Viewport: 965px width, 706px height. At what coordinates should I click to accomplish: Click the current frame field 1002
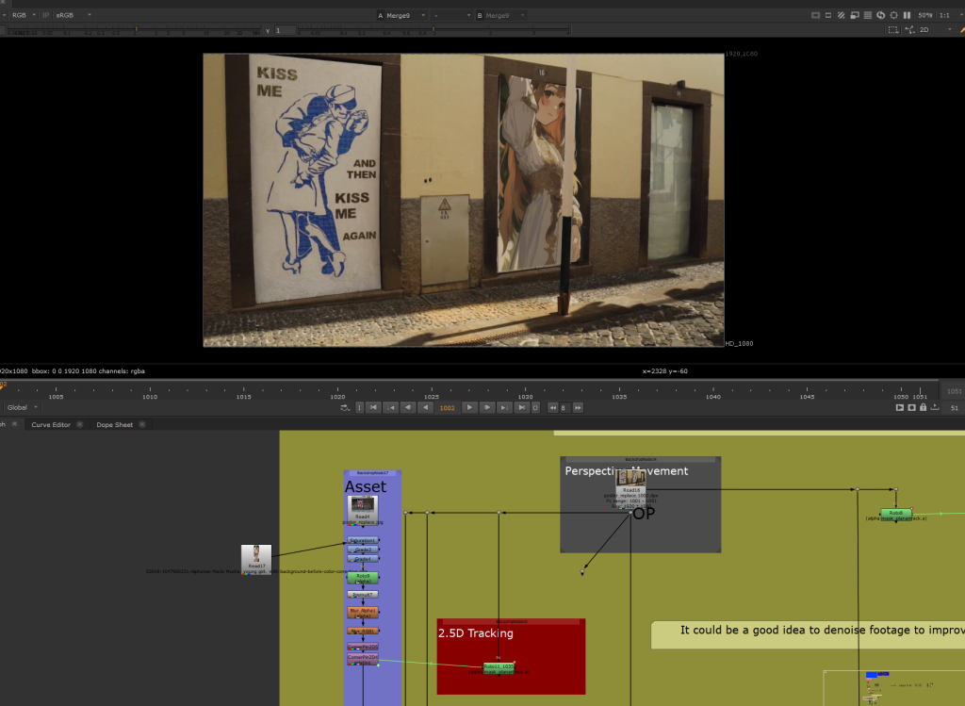[448, 407]
